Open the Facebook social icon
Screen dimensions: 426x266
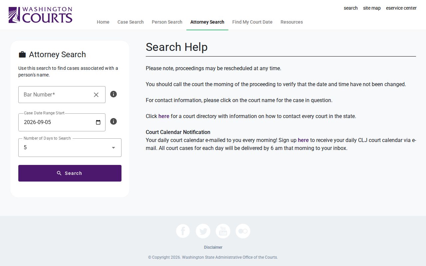point(183,231)
